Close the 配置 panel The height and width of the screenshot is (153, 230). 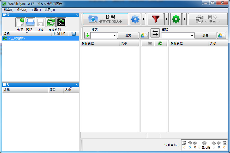[77, 15]
